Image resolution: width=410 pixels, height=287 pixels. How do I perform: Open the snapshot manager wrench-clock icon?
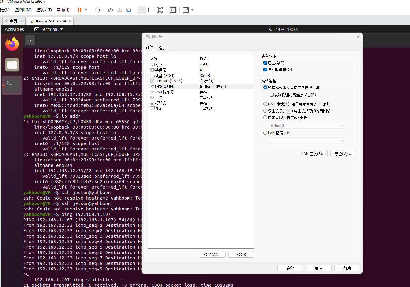(129, 10)
